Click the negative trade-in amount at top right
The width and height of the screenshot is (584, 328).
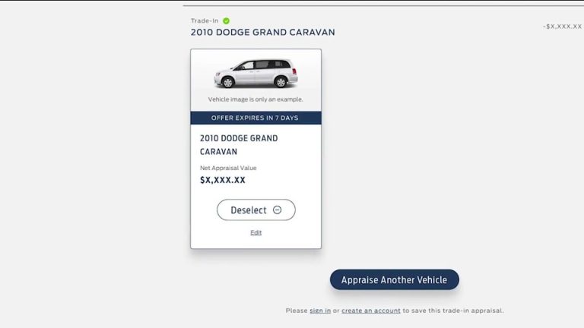[x=563, y=27]
